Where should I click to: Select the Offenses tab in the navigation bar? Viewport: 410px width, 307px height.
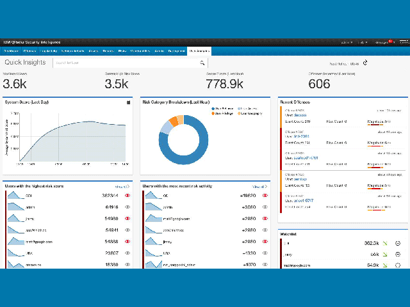[30, 50]
